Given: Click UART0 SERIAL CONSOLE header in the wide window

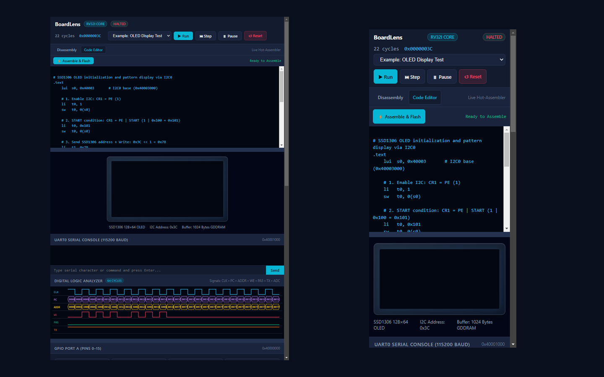Looking at the screenshot, I should pyautogui.click(x=91, y=240).
